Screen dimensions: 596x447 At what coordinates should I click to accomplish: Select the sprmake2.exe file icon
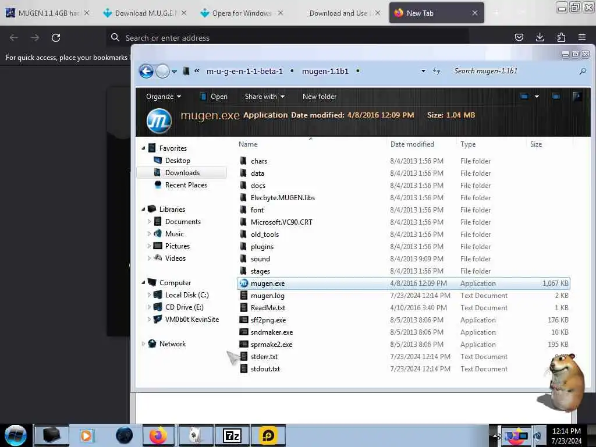click(244, 344)
